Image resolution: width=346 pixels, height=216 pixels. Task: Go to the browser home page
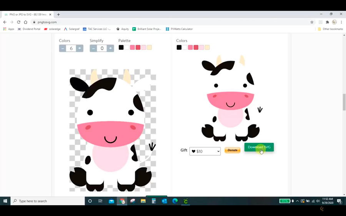tap(26, 22)
